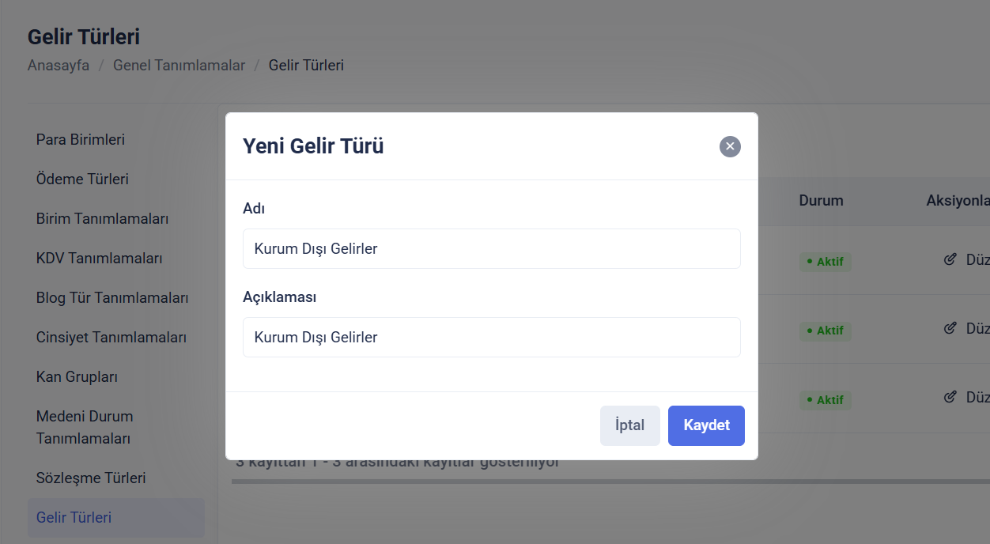
Task: Click the İptal button
Action: [x=629, y=425]
